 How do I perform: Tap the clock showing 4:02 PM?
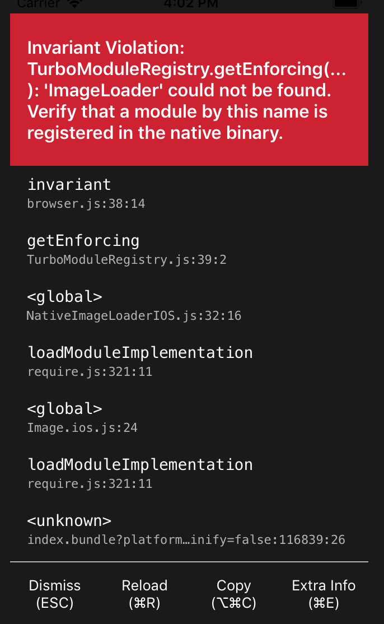click(x=191, y=4)
